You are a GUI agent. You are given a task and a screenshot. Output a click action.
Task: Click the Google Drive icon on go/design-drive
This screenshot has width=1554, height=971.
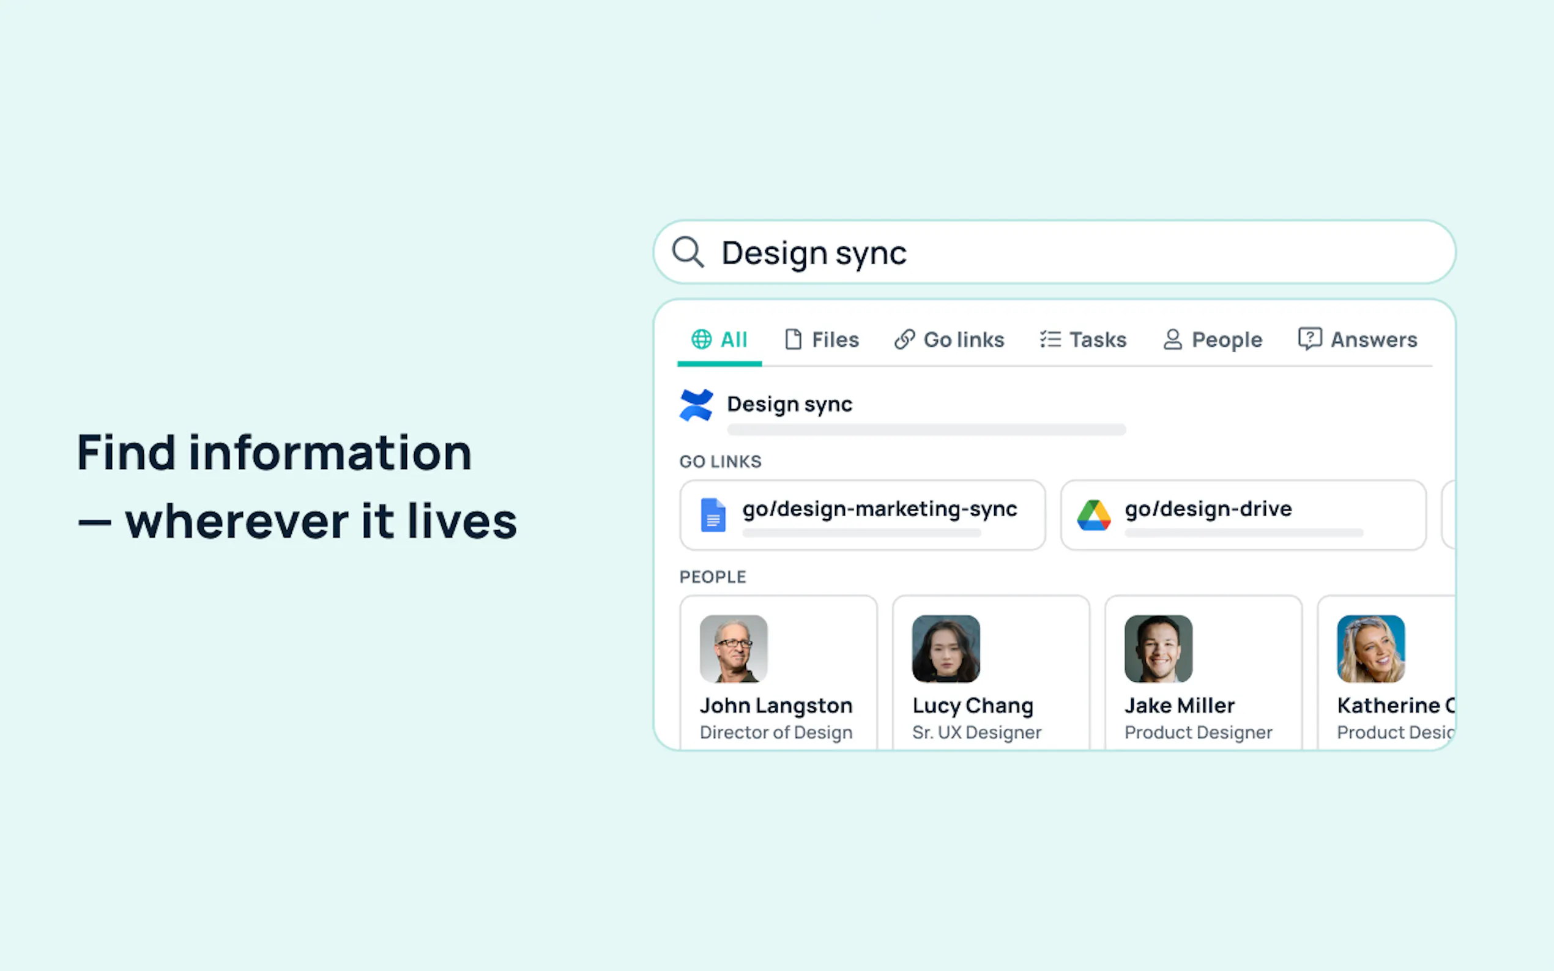[x=1093, y=515]
